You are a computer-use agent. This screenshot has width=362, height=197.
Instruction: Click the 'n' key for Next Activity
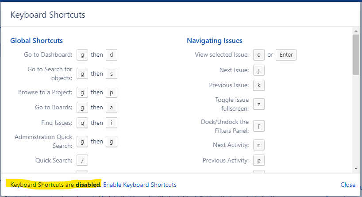pyautogui.click(x=259, y=145)
